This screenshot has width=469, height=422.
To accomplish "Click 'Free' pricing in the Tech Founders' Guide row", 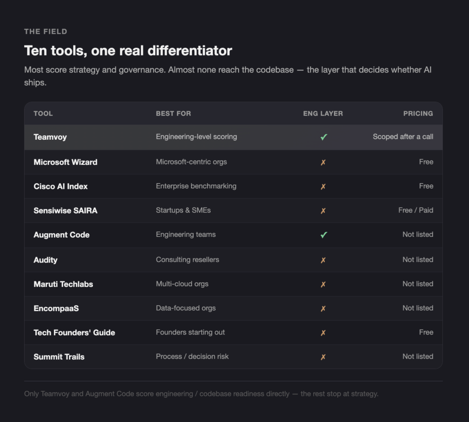I will 426,333.
